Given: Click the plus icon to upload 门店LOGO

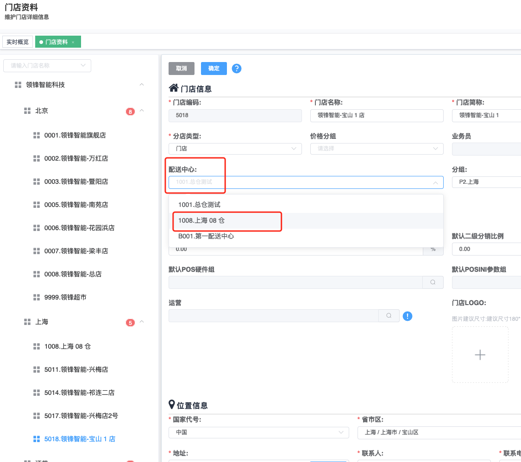Looking at the screenshot, I should click(480, 355).
